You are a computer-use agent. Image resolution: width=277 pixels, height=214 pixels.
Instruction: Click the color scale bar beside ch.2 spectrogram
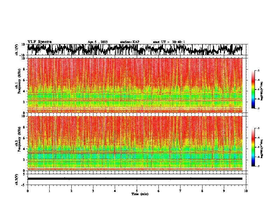[253, 147]
